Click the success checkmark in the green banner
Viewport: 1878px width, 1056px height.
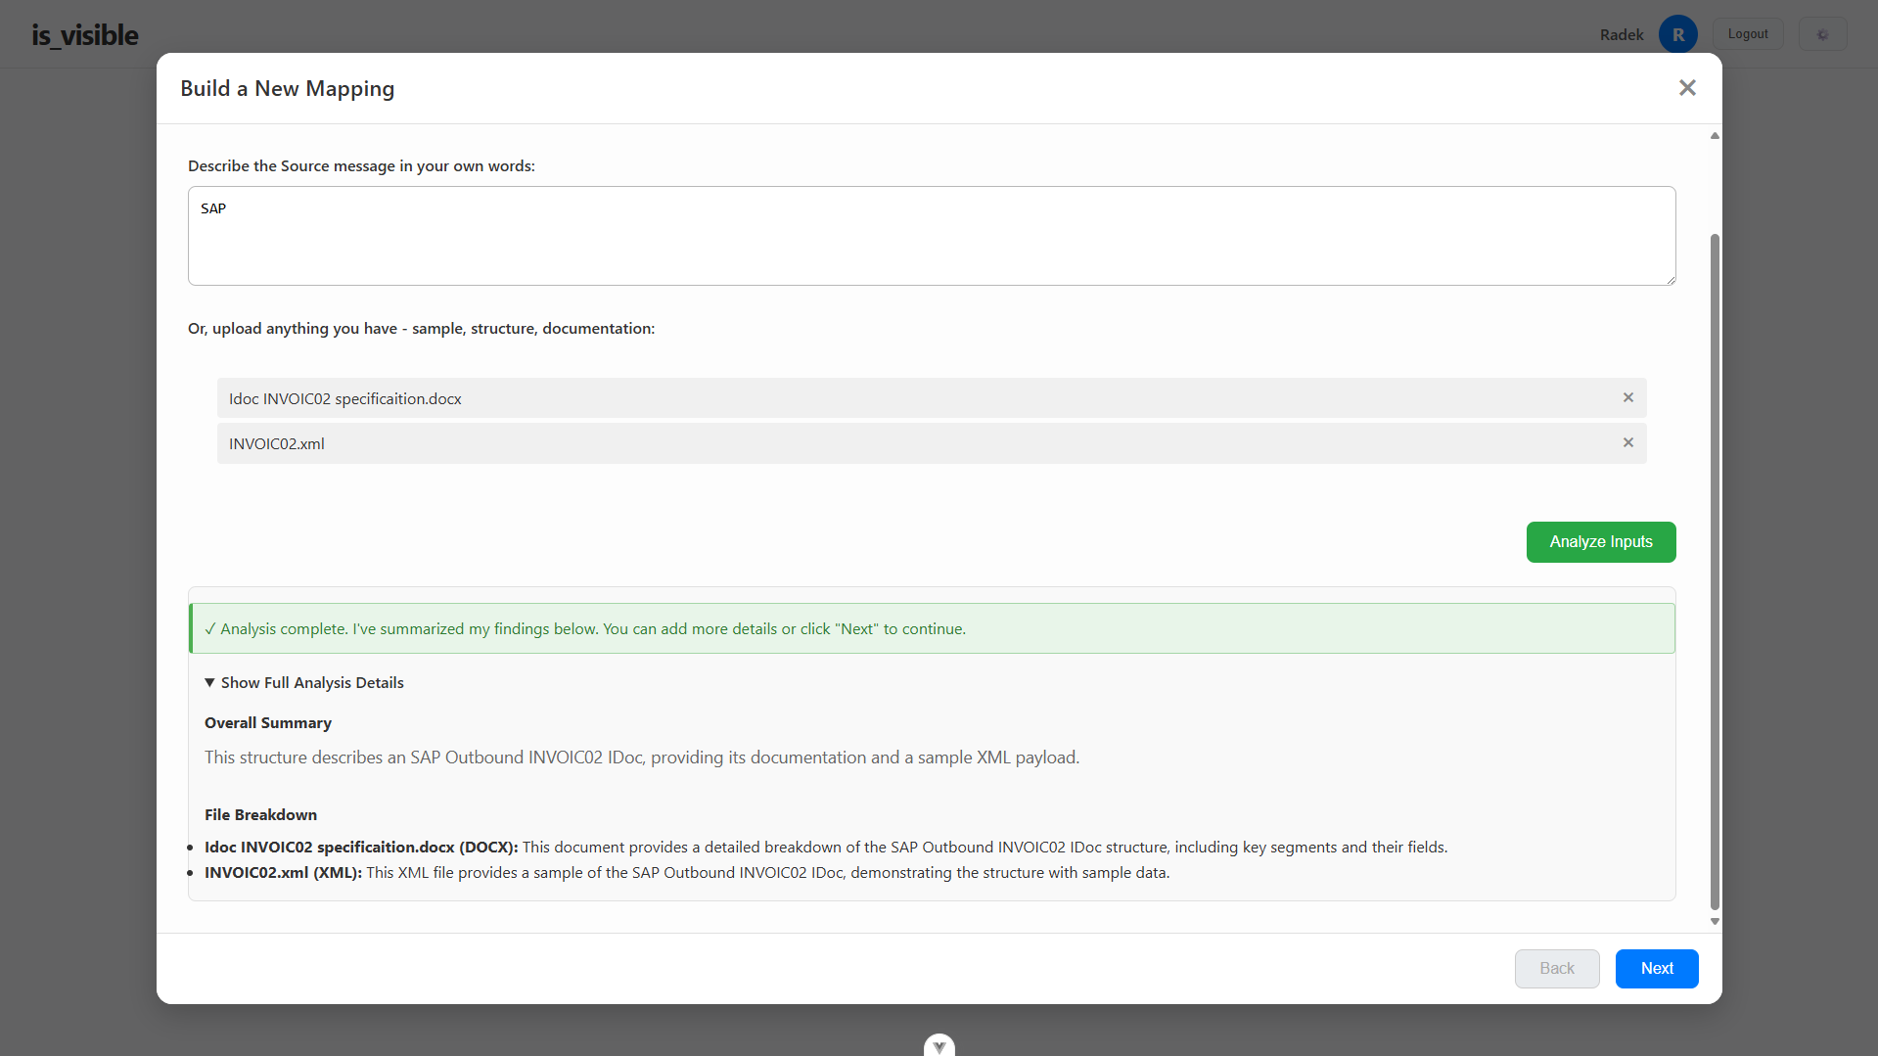click(x=209, y=628)
